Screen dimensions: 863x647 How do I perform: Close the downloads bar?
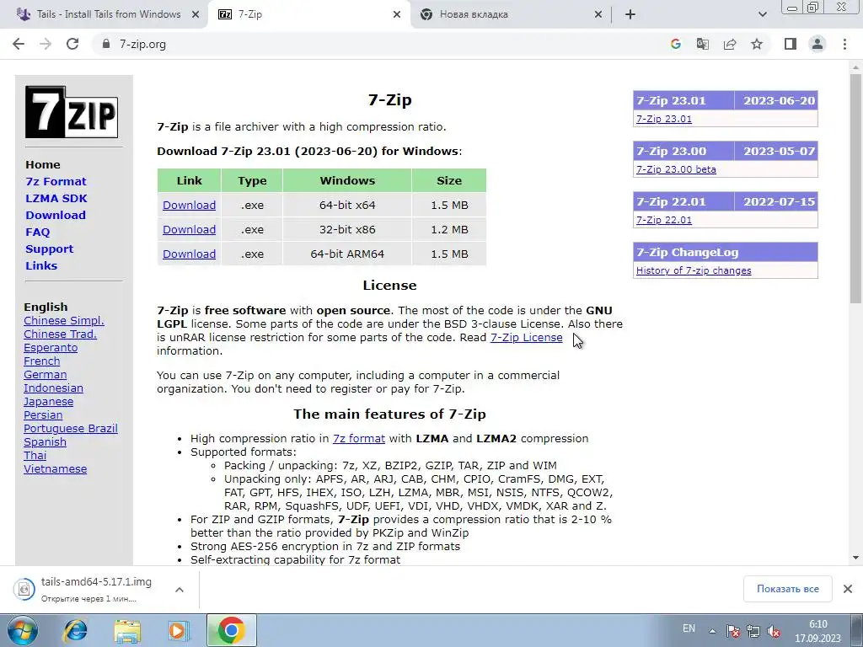pyautogui.click(x=848, y=589)
